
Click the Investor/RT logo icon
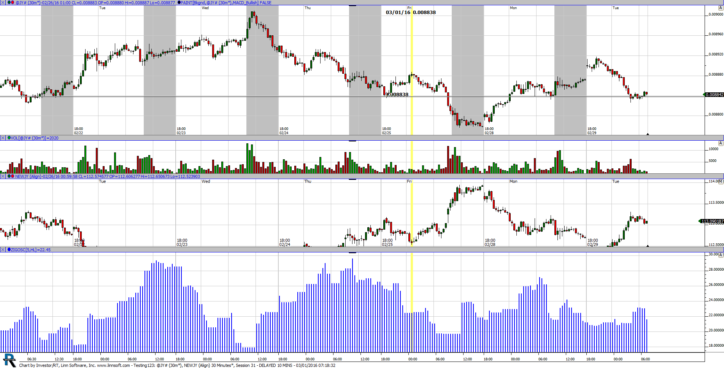pyautogui.click(x=9, y=360)
